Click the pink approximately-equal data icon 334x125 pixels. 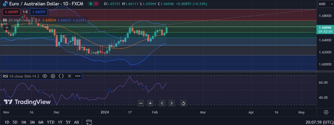[96, 4]
